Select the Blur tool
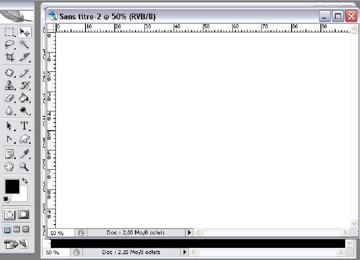The height and width of the screenshot is (260, 360). pos(9,110)
